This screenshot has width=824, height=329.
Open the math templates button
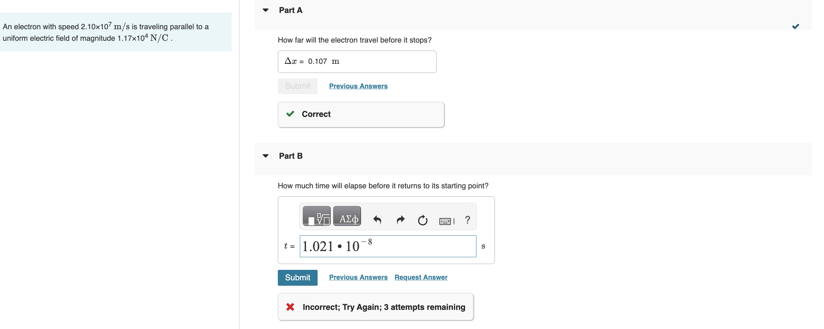point(317,216)
